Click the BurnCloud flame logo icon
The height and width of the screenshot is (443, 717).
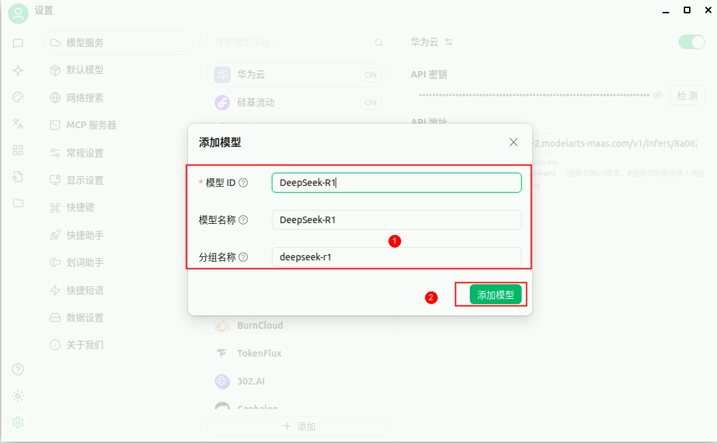coord(222,325)
